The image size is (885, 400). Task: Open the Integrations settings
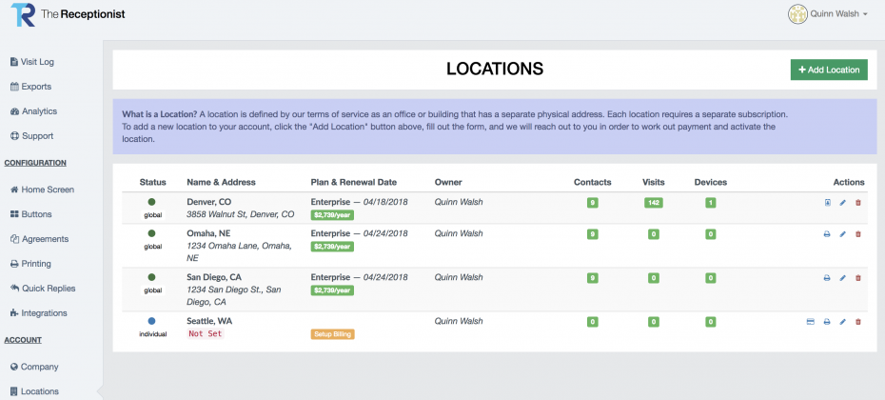(x=39, y=313)
